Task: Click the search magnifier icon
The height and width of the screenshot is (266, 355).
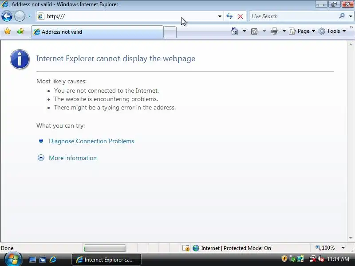Action: (x=342, y=16)
